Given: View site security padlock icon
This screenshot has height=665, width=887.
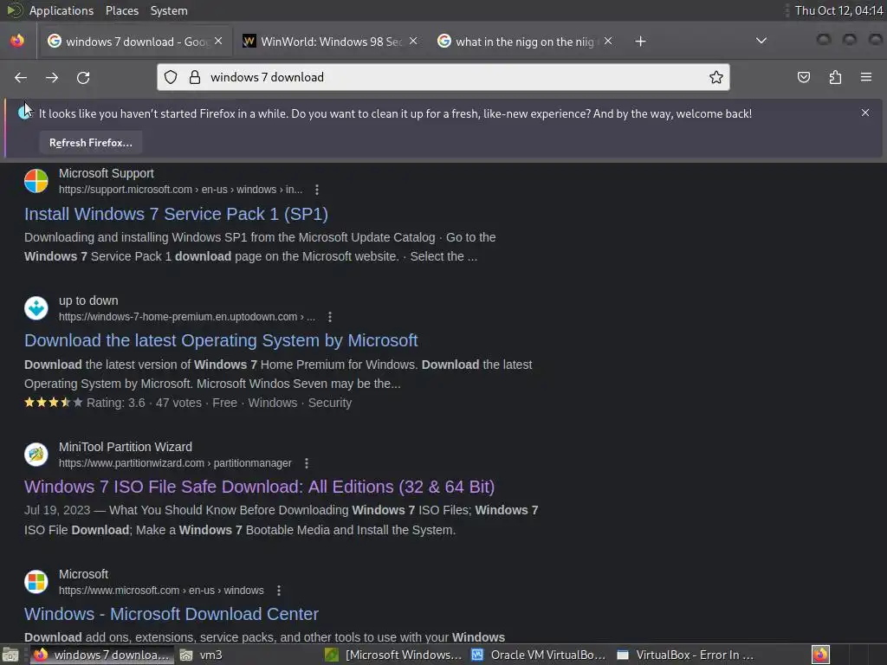Looking at the screenshot, I should click(195, 77).
